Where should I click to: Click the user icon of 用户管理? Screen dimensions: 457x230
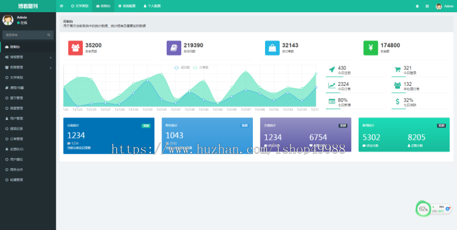click(x=7, y=119)
